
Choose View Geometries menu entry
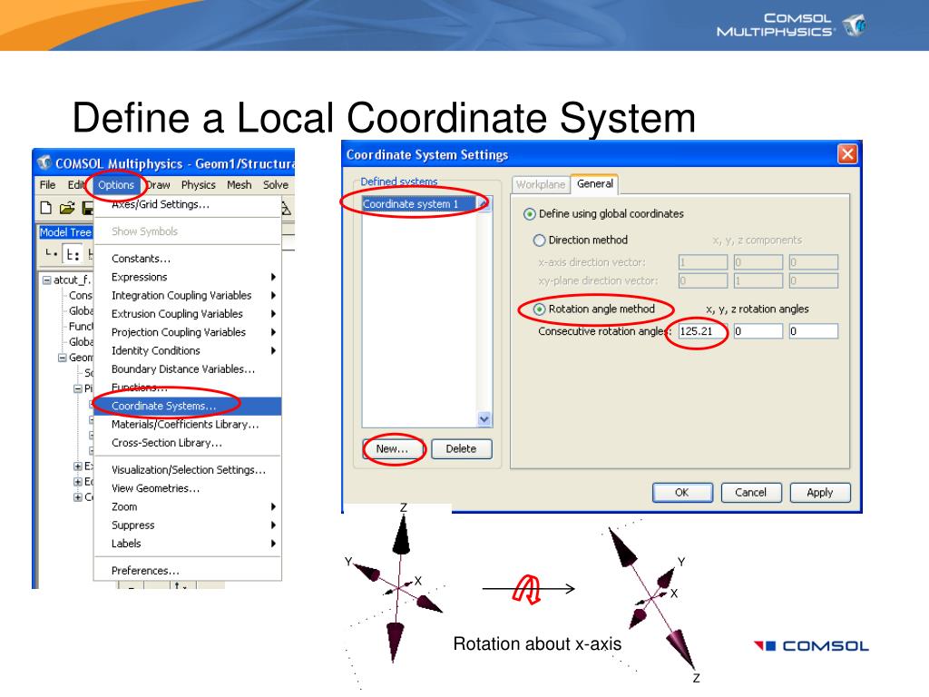pos(187,487)
